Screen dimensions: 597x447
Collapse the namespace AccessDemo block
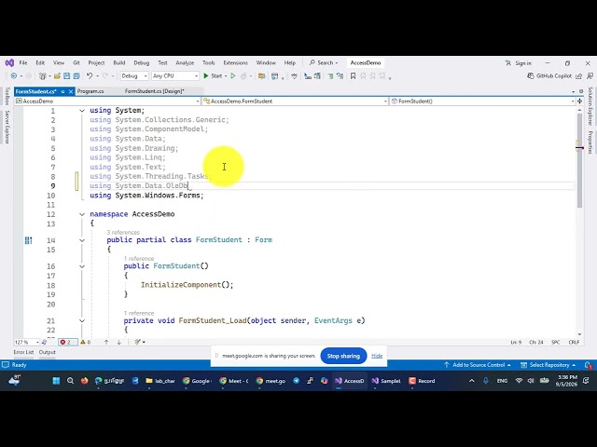click(82, 214)
